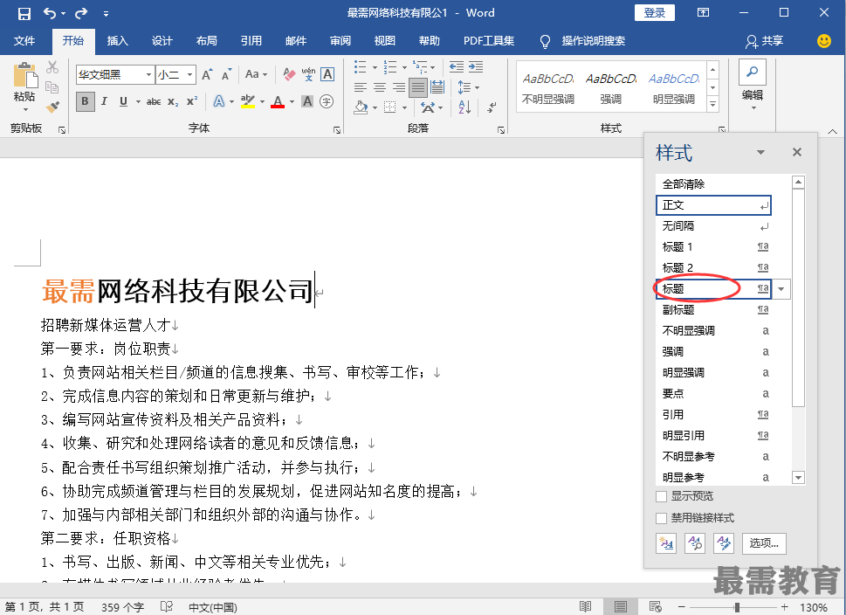This screenshot has height=615, width=846.
Task: Apply the 副标题 style in Styles pane
Action: click(x=713, y=310)
